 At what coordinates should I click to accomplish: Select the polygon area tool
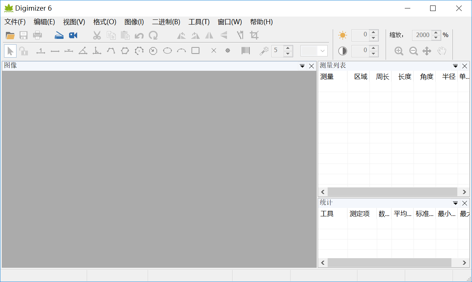point(125,51)
